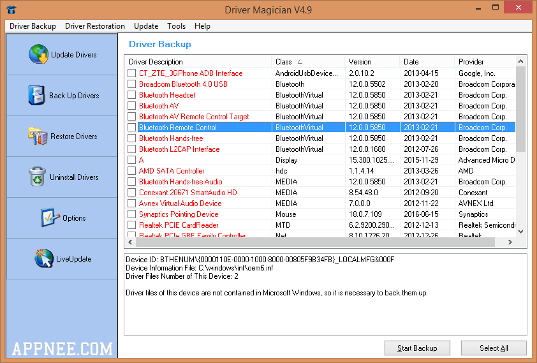Click the AVNEX Ltd. provider cell
Screen dimensions: 537x363
(x=476, y=204)
